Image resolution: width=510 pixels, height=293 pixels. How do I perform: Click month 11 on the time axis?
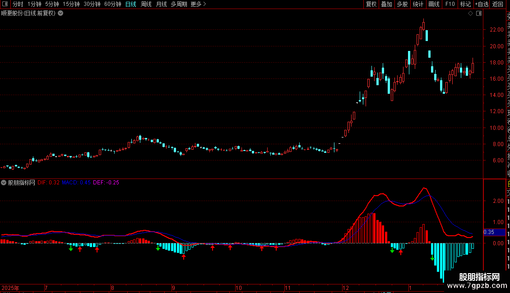287,288
